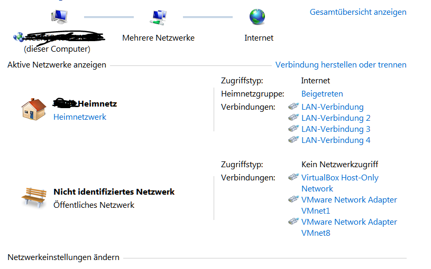Open the LAN-Verbindung connection
The width and height of the screenshot is (431, 269).
pyautogui.click(x=332, y=107)
